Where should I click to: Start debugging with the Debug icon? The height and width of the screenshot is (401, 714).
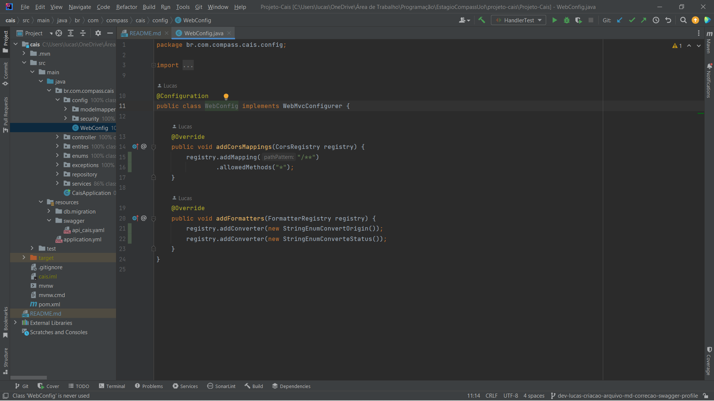(566, 20)
